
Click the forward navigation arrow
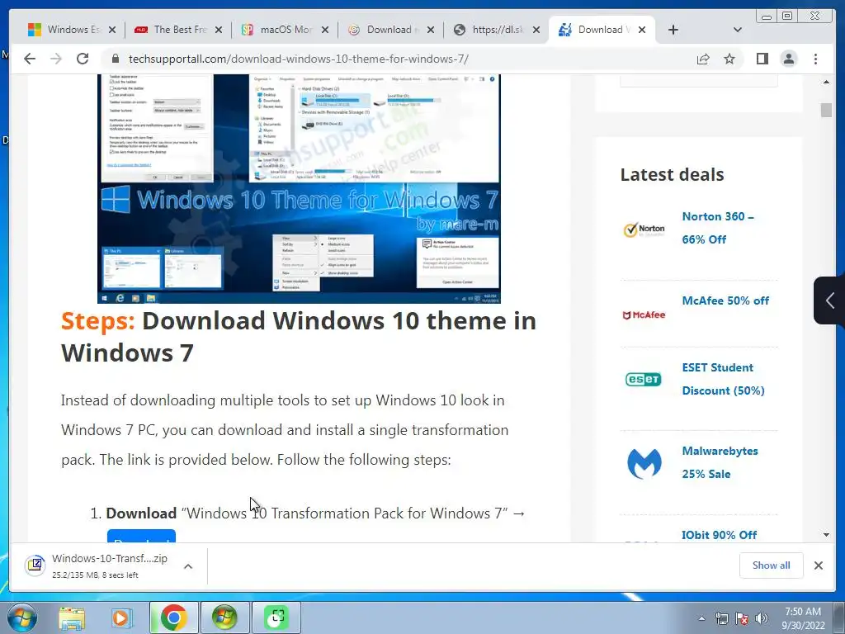[x=56, y=59]
